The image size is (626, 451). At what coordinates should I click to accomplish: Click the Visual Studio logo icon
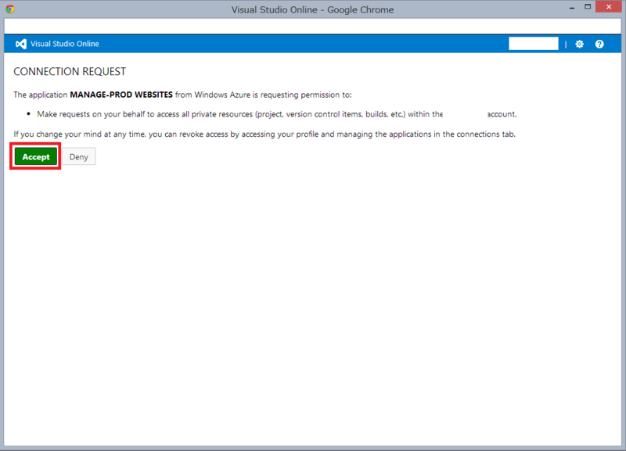coord(21,44)
